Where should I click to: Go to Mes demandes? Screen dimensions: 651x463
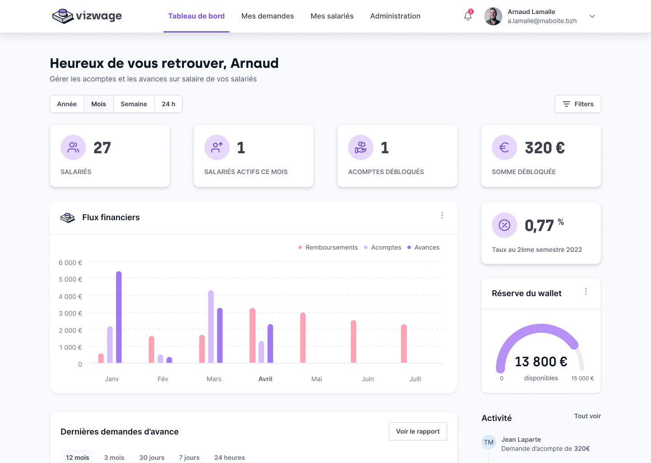pos(268,16)
